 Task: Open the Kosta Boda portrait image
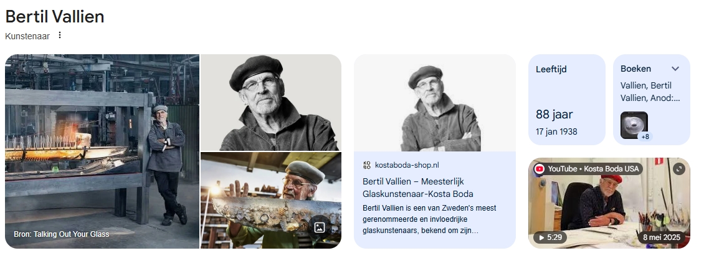click(434, 103)
